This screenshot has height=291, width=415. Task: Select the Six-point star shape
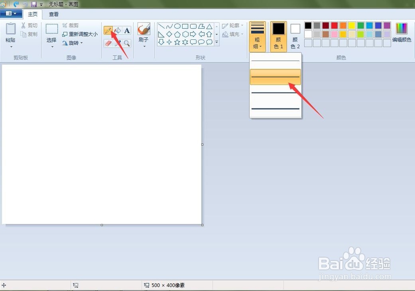pos(185,42)
